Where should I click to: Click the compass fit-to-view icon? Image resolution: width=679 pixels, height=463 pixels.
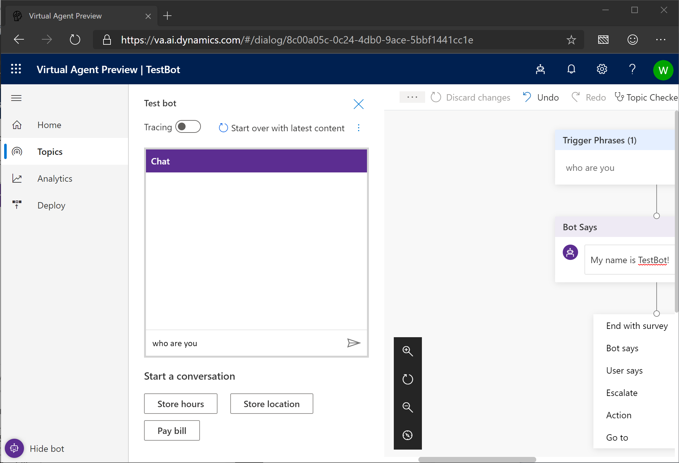[408, 435]
